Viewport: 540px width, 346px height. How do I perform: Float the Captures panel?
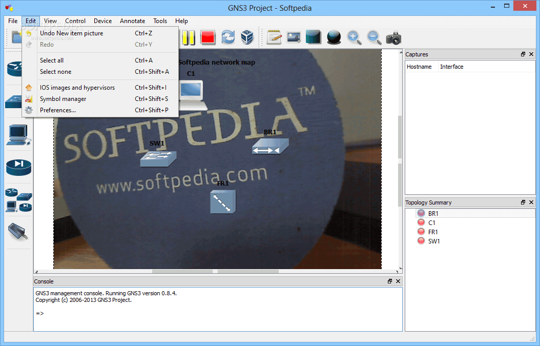tap(523, 54)
